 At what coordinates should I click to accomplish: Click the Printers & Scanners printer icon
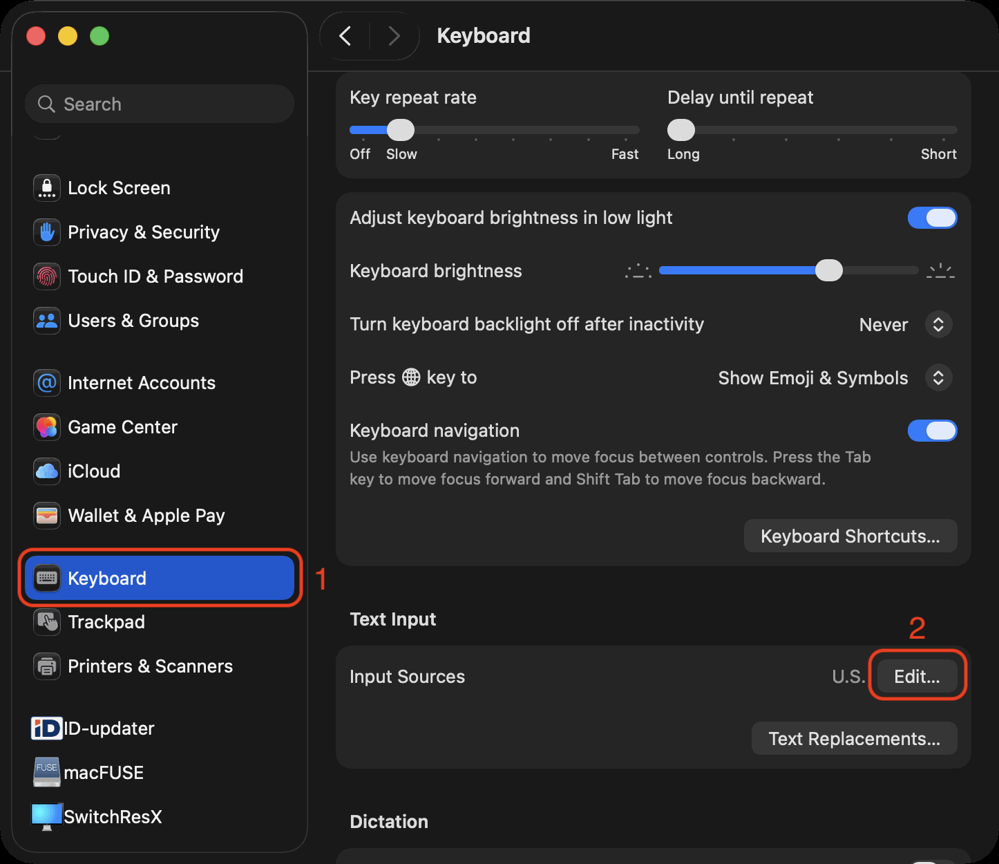pos(47,666)
